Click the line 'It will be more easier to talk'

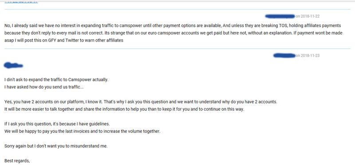124,109
